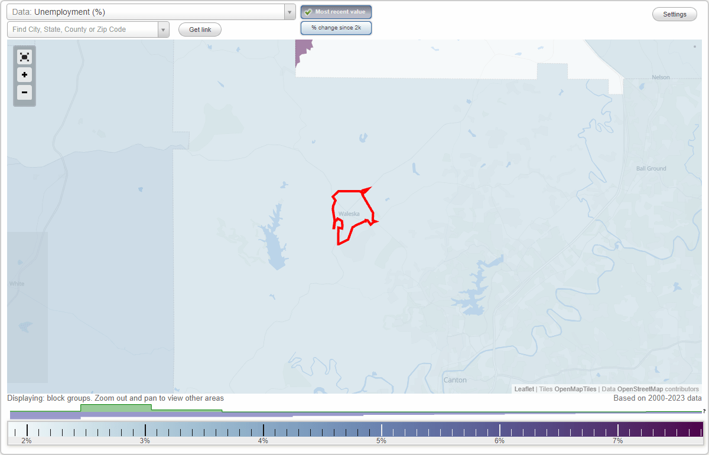
Task: Click the Waleska label on the map
Action: (x=349, y=214)
